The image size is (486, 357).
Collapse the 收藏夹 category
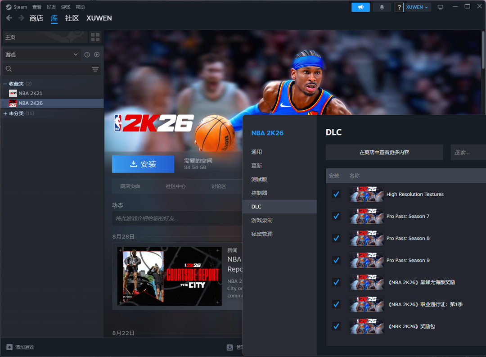[5, 84]
